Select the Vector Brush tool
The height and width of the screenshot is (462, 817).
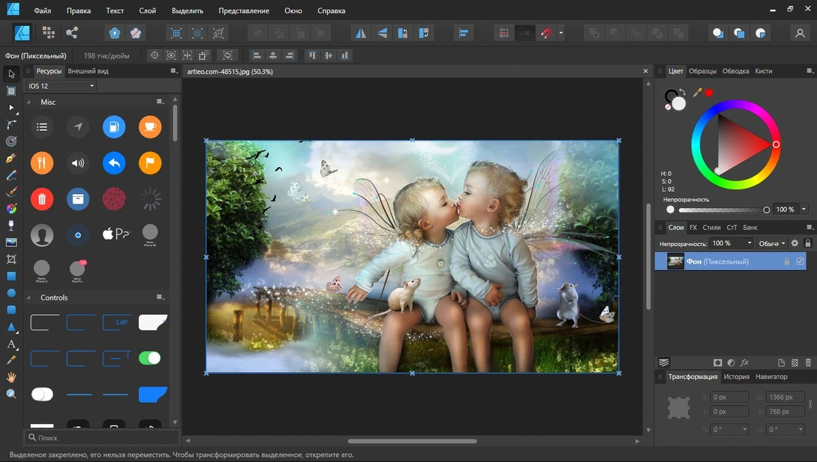12,192
